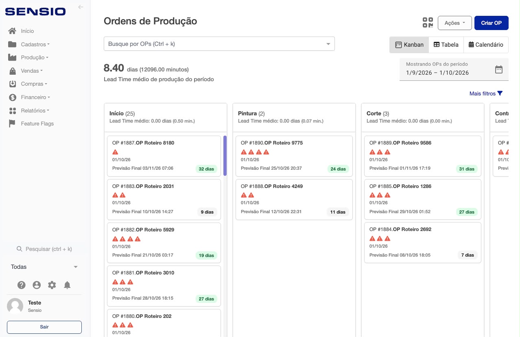Viewport: 520px width, 337px height.
Task: Expand the Produção menu
Action: tap(35, 58)
